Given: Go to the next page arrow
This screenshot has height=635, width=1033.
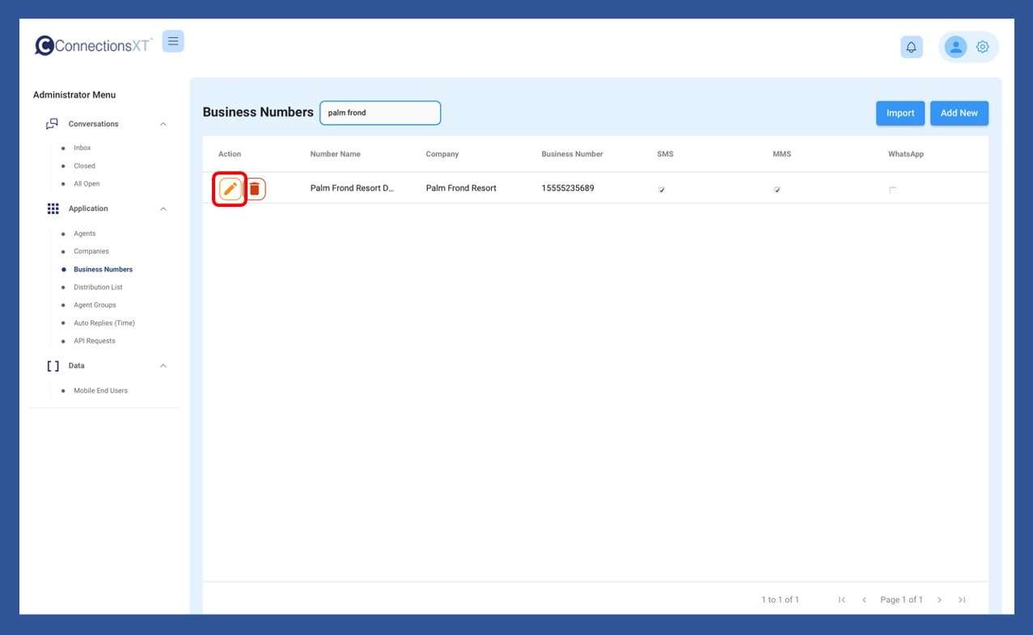Looking at the screenshot, I should tap(939, 599).
